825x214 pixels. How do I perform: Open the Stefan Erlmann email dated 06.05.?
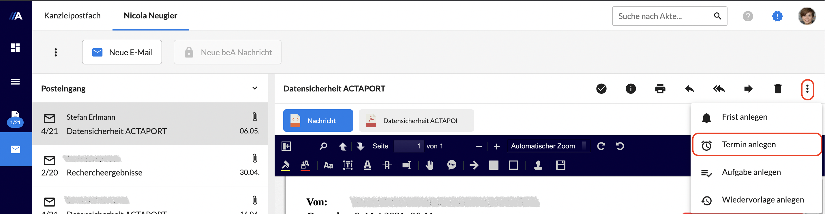tap(150, 124)
